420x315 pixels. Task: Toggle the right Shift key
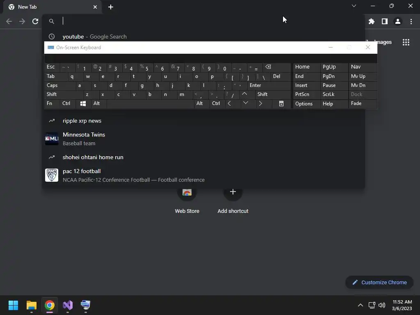tap(273, 95)
